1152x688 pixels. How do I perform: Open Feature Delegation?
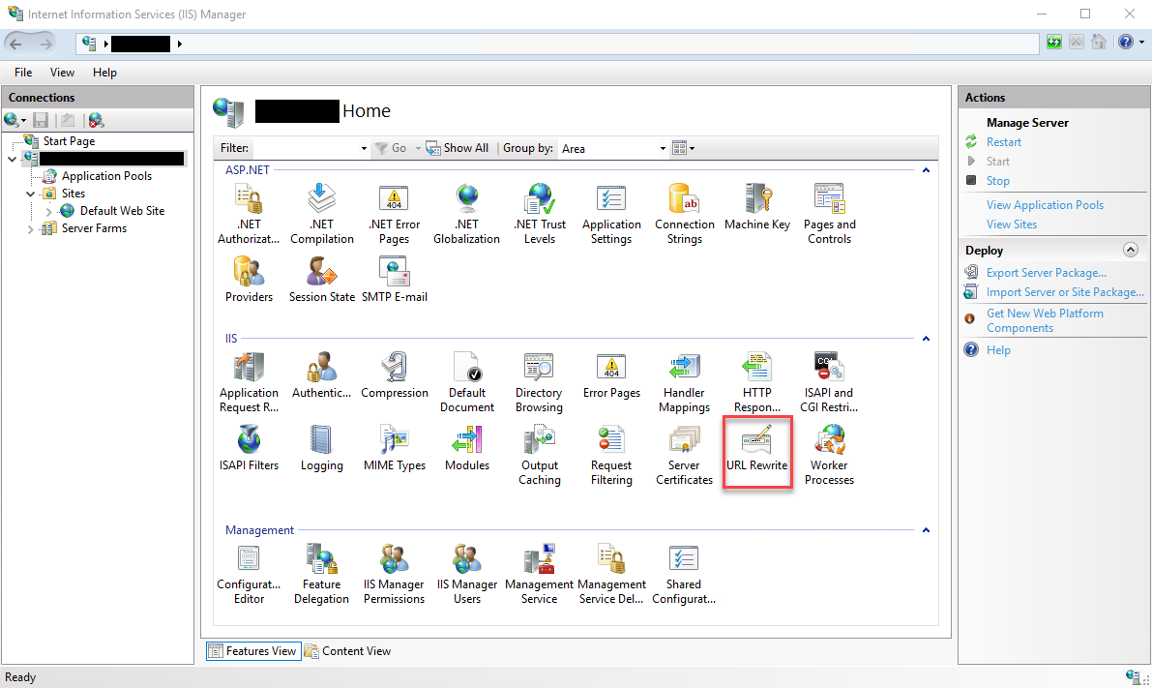click(322, 573)
